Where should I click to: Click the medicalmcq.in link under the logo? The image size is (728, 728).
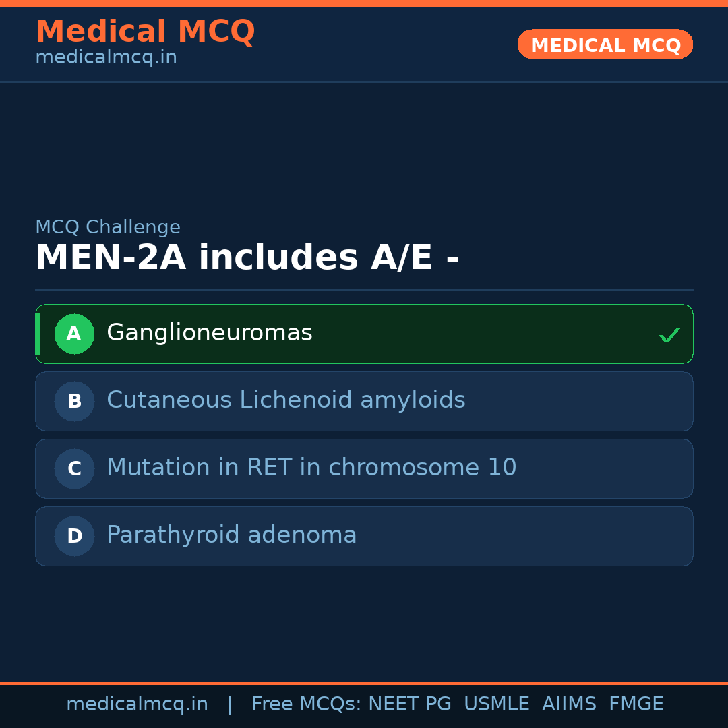[x=106, y=57]
